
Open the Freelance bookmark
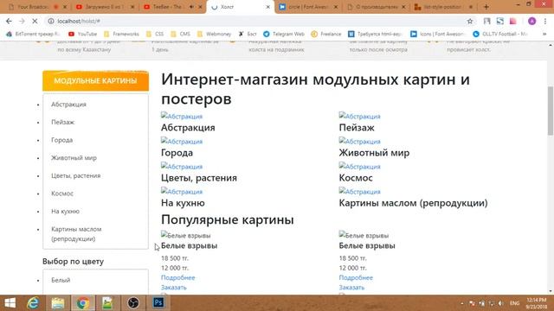pos(326,34)
